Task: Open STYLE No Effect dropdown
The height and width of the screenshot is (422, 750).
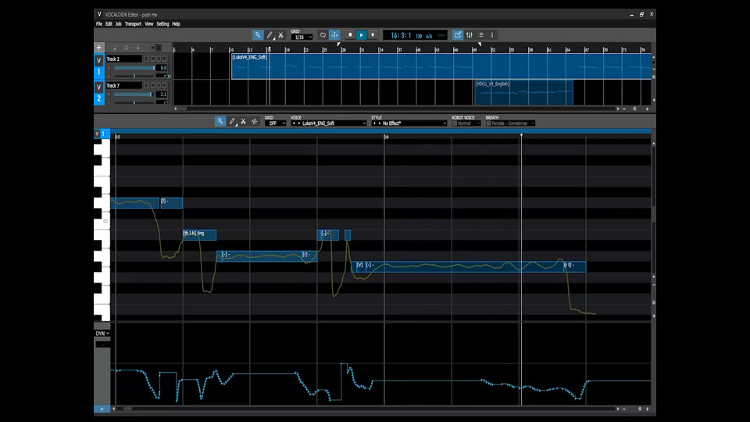Action: (409, 123)
